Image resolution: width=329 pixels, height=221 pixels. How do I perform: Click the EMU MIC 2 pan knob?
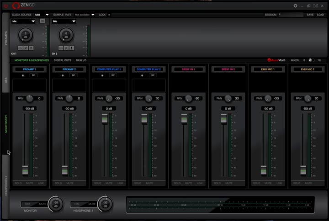click(308, 98)
